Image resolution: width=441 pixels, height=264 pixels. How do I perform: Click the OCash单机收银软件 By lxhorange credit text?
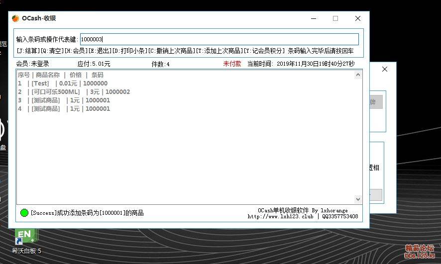303,210
